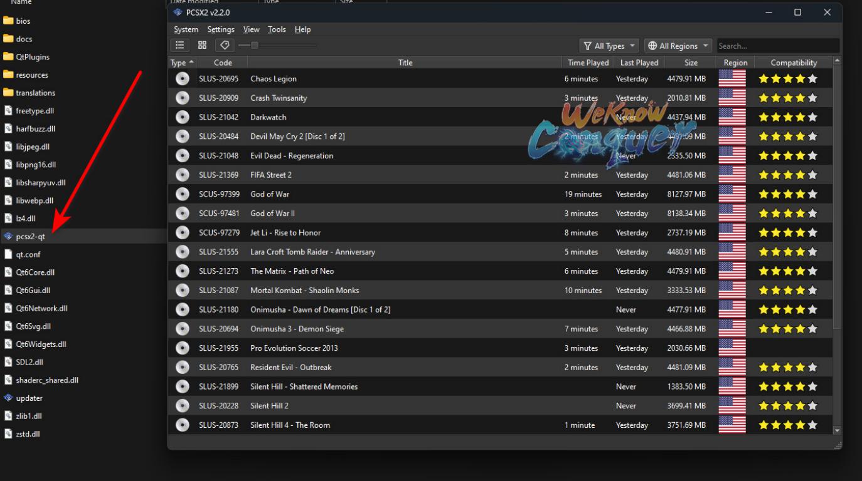The image size is (862, 481).
Task: Open the docs folder in file explorer
Action: (18, 39)
